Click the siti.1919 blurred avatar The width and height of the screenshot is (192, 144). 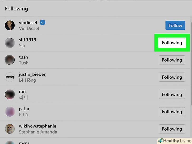coord(10,43)
